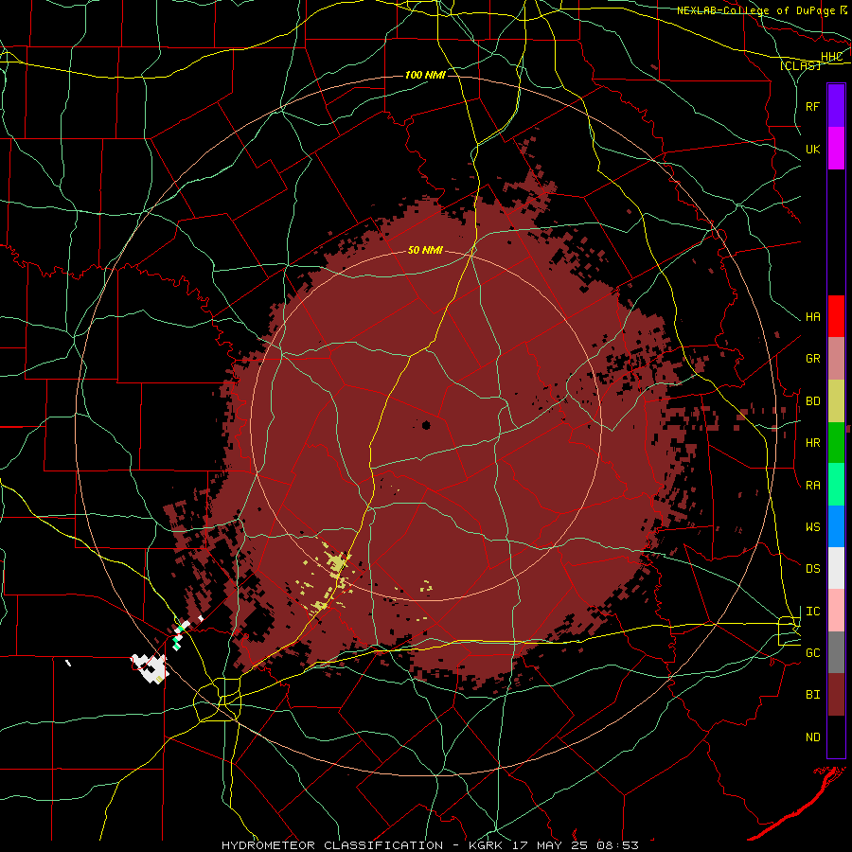This screenshot has height=852, width=852.
Task: Click the HHC product label
Action: (x=831, y=57)
